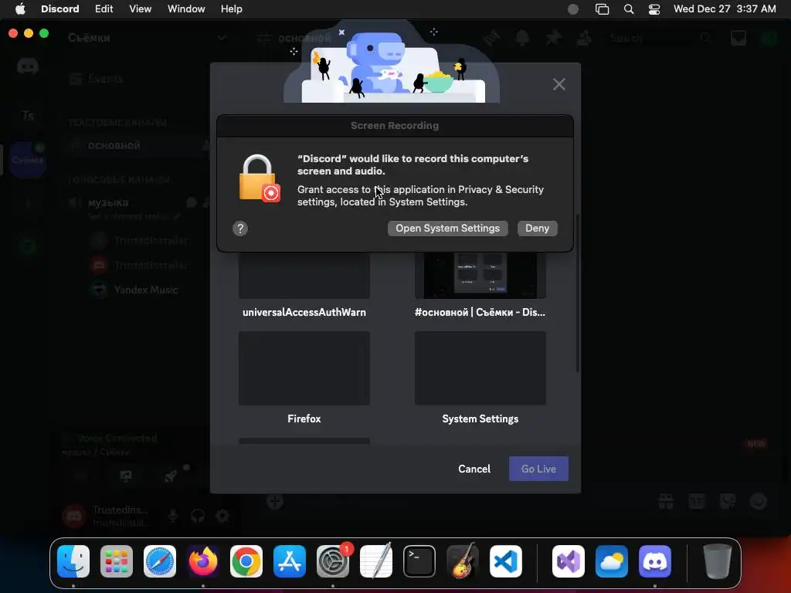Open Terminal from the Dock
Viewport: 791px width, 593px height.
coord(419,561)
